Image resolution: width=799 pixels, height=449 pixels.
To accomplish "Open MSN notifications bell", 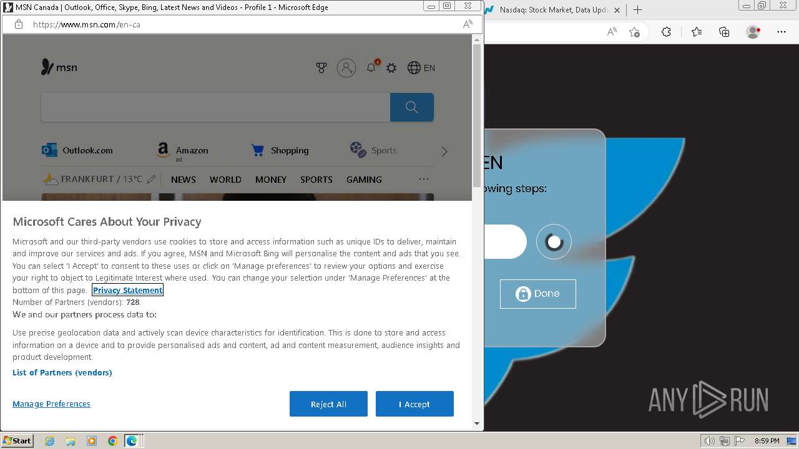I will coord(371,67).
